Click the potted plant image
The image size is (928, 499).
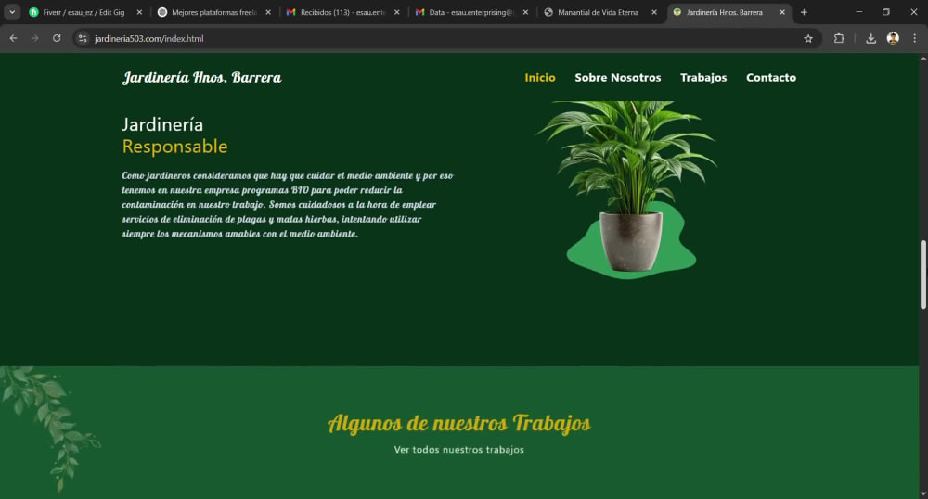pos(628,189)
